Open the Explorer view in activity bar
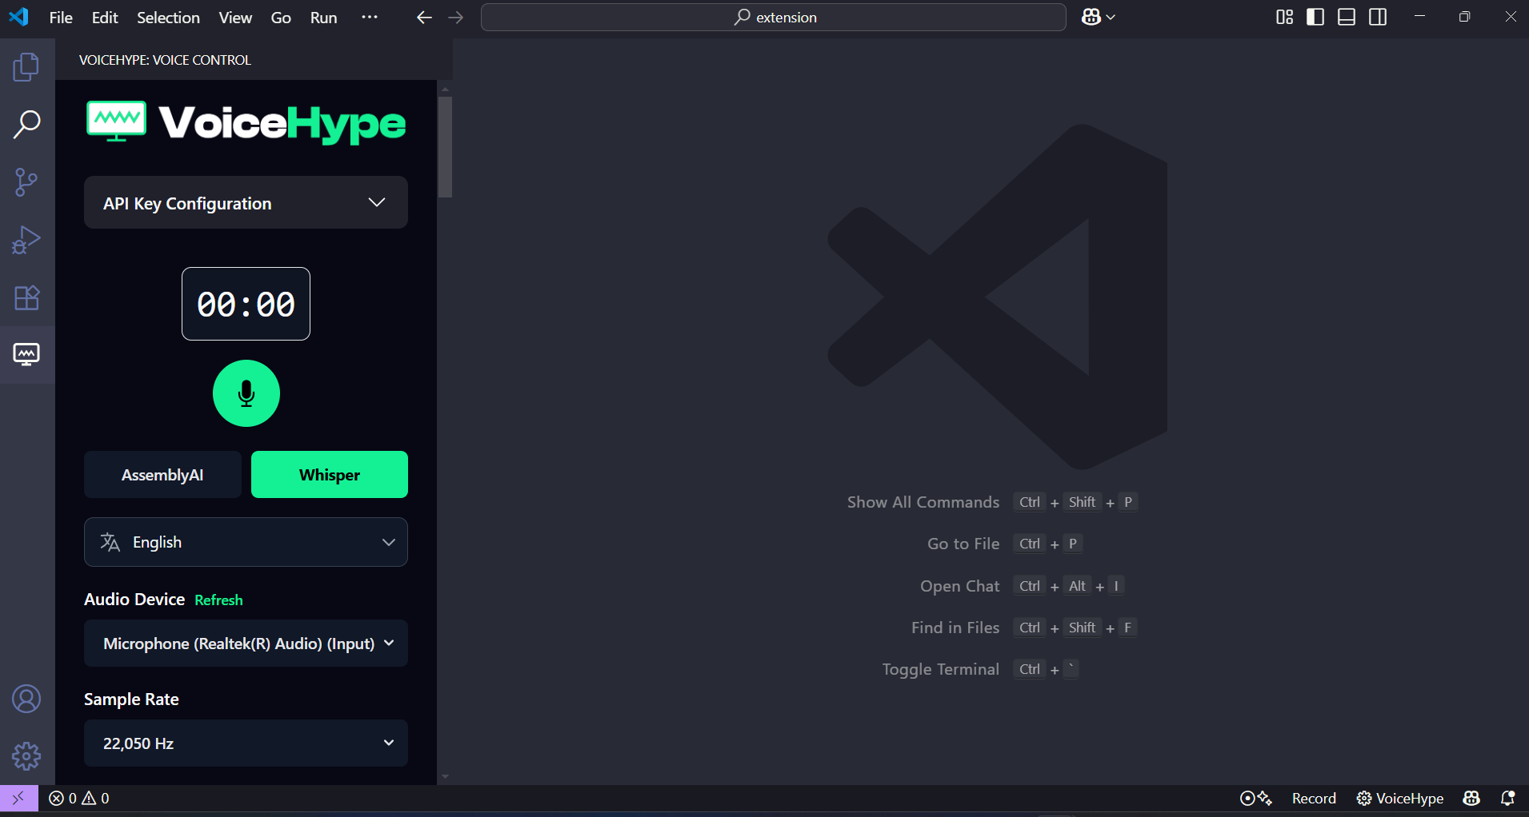Viewport: 1529px width, 817px height. point(26,67)
